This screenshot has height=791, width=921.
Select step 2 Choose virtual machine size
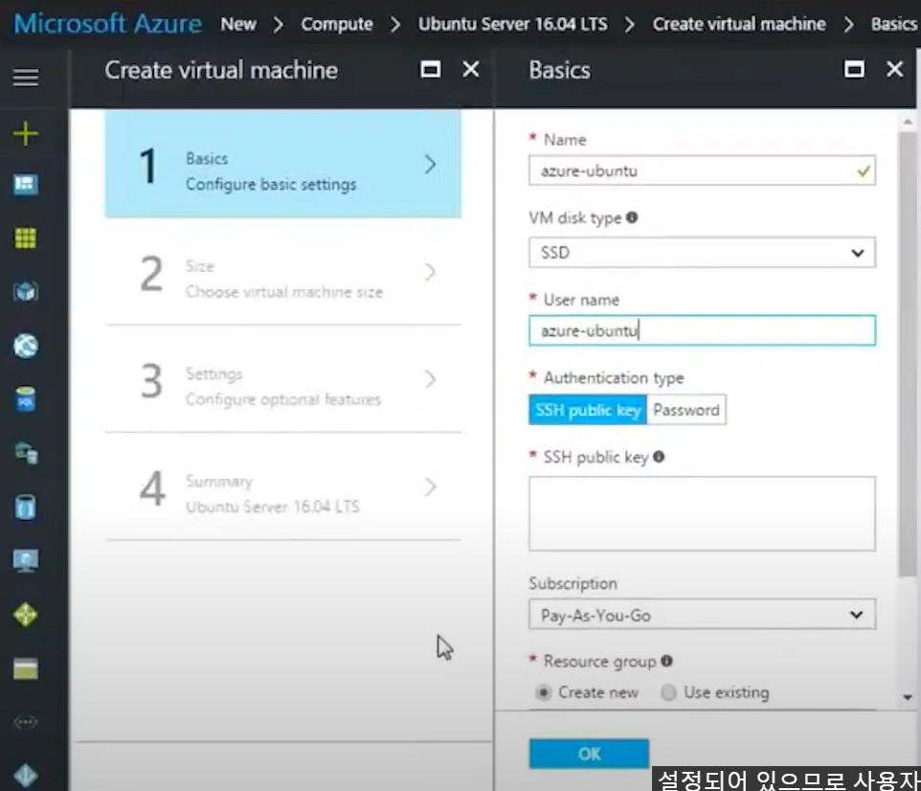(x=283, y=272)
